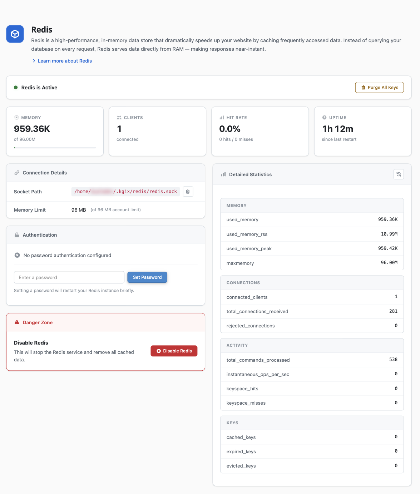This screenshot has height=494, width=420.
Task: Click the CONNECTIONS section header
Action: (312, 283)
